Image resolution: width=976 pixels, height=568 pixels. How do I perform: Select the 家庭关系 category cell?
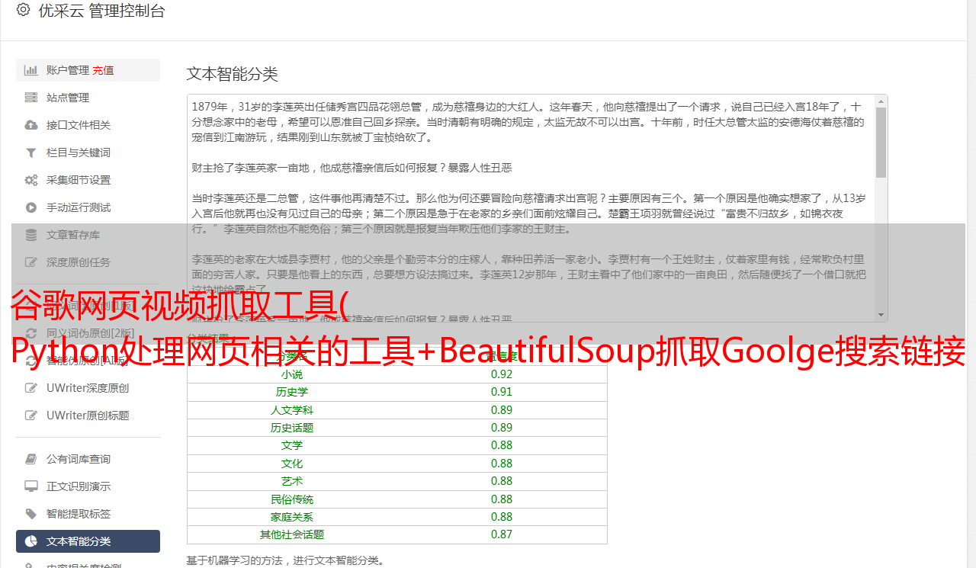click(x=292, y=517)
